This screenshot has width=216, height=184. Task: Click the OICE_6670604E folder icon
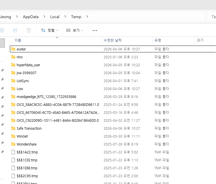[x=13, y=112]
